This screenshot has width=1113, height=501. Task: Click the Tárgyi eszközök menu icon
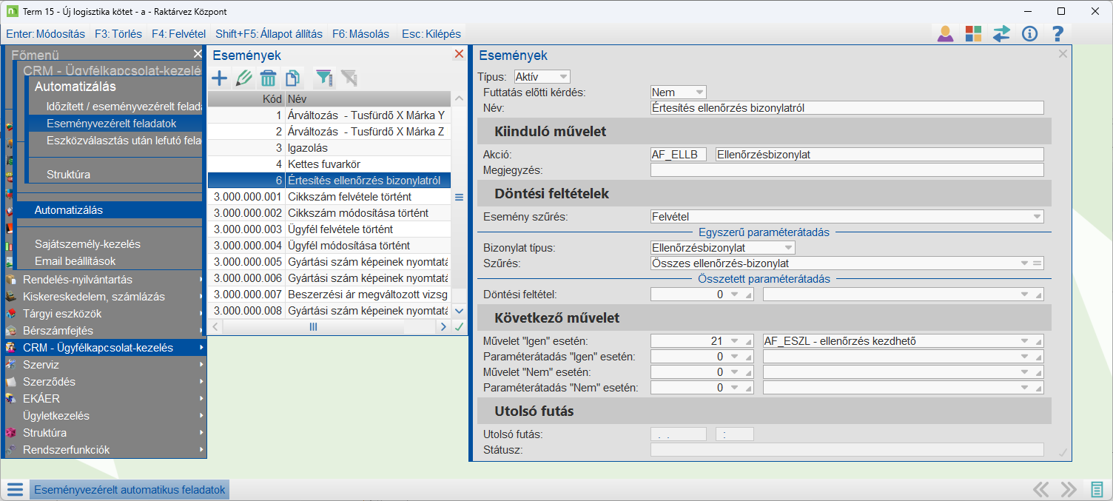[11, 314]
